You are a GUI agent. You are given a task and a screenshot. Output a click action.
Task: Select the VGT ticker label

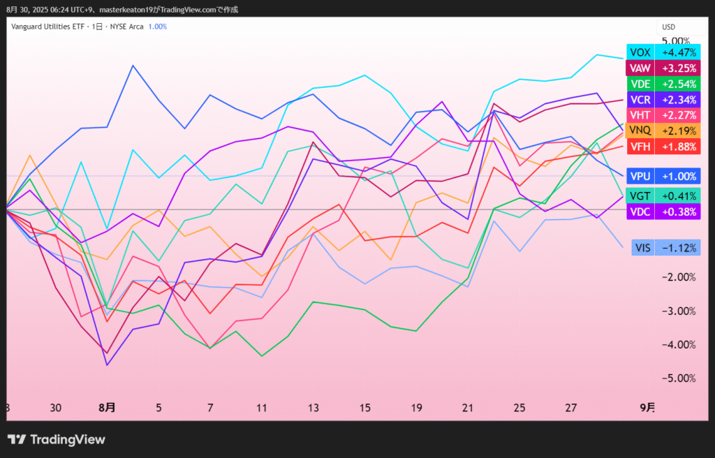(x=640, y=196)
